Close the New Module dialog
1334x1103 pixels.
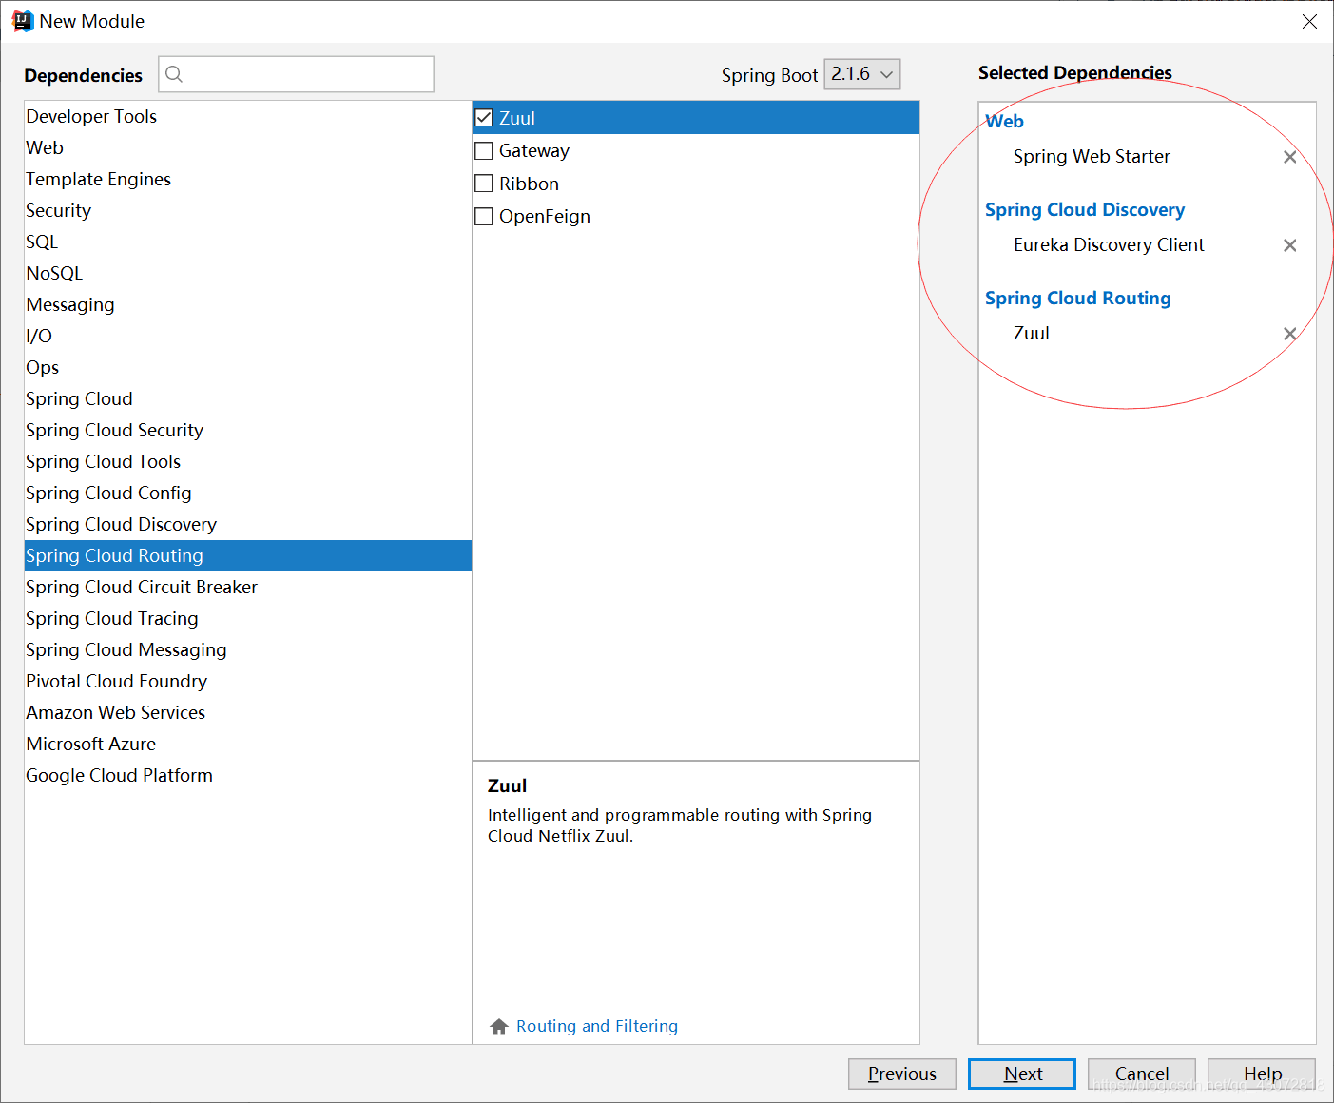(x=1309, y=21)
